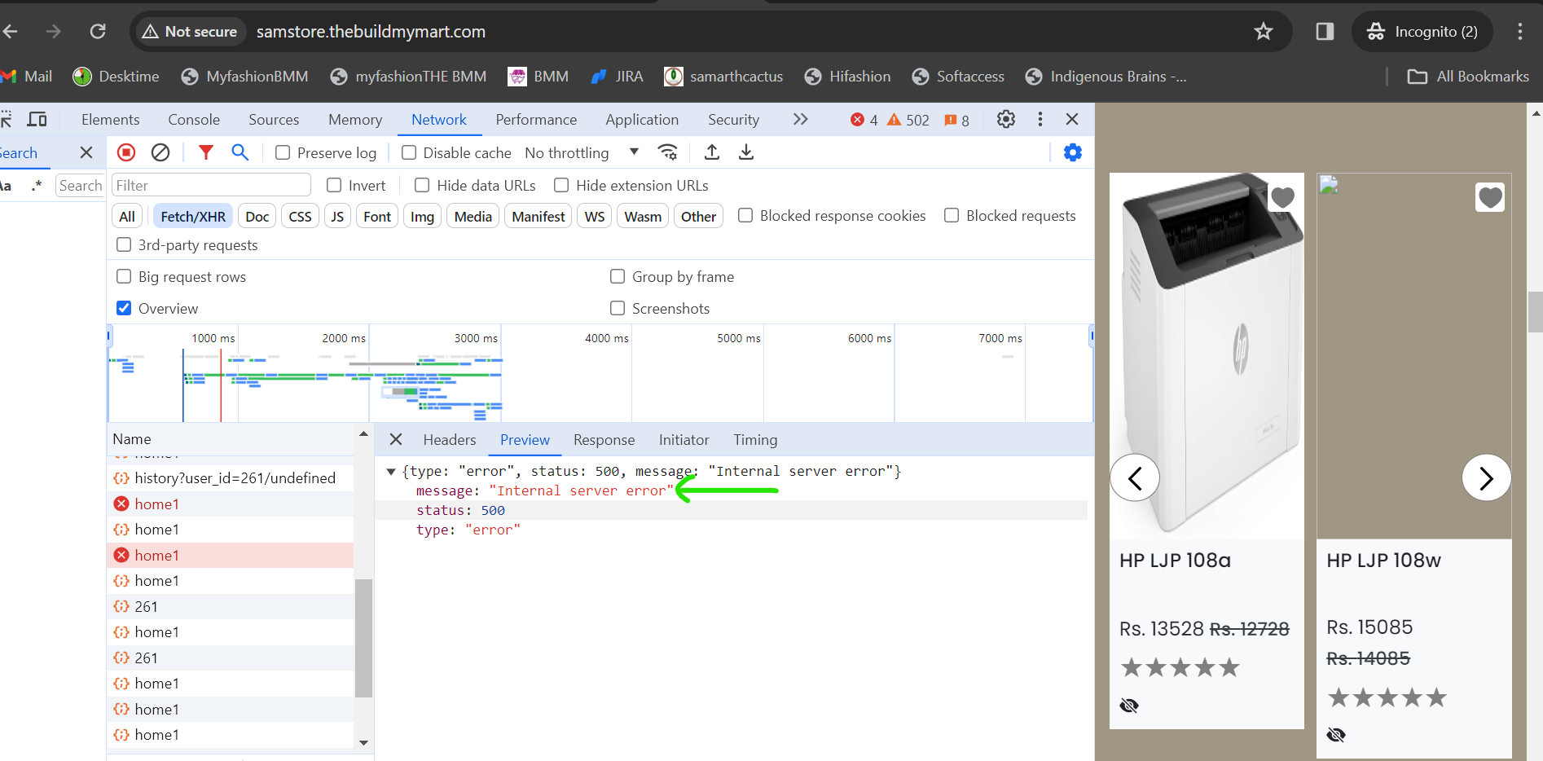View the request Timing tab

(x=755, y=440)
